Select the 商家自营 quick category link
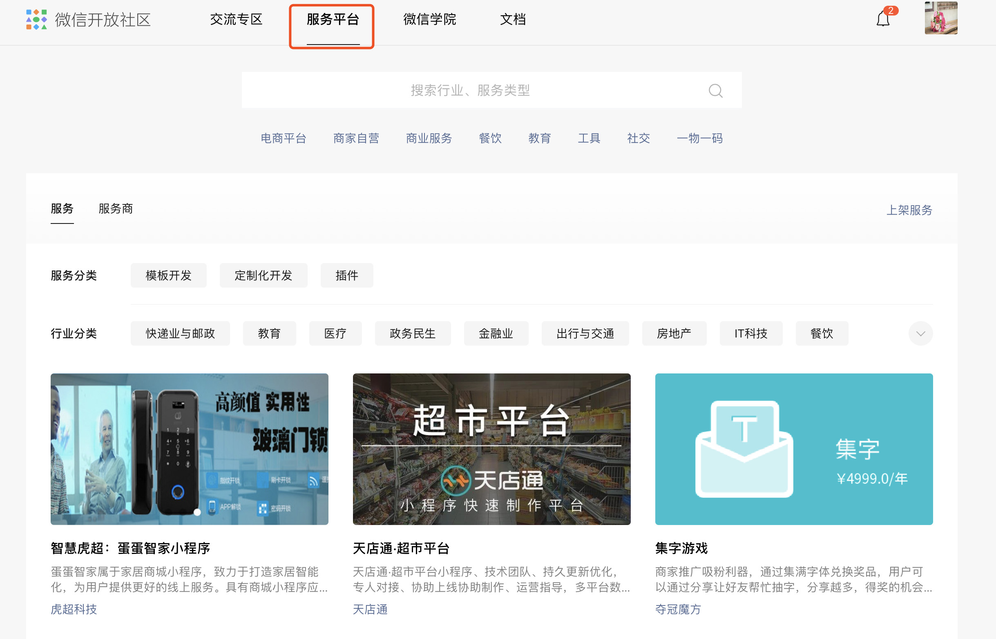Image resolution: width=996 pixels, height=639 pixels. 356,138
